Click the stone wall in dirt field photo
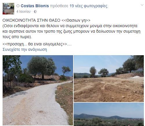The height and width of the screenshot is (126, 145). click(129, 75)
